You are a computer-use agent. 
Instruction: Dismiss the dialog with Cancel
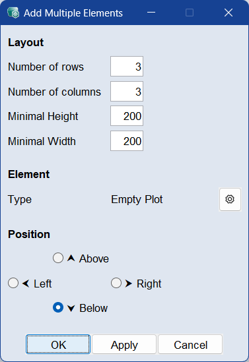[190, 344]
